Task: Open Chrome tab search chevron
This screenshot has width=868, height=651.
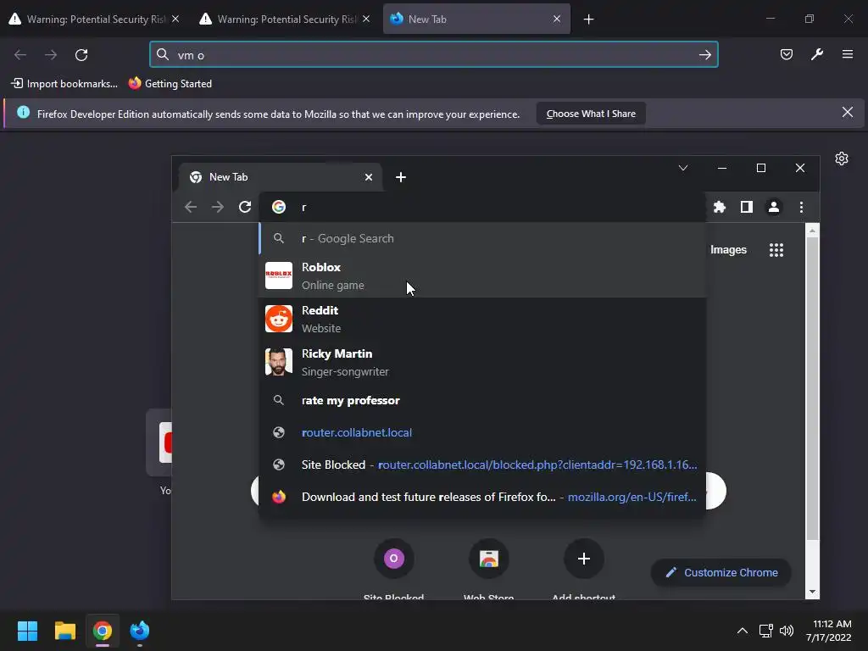Action: [683, 168]
